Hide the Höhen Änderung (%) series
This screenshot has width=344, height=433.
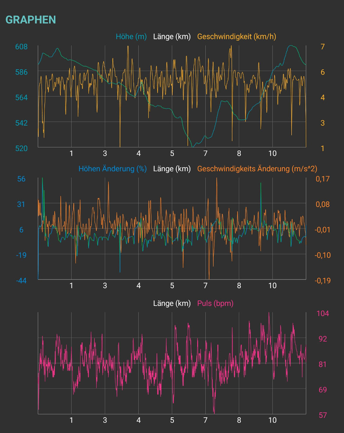point(112,169)
